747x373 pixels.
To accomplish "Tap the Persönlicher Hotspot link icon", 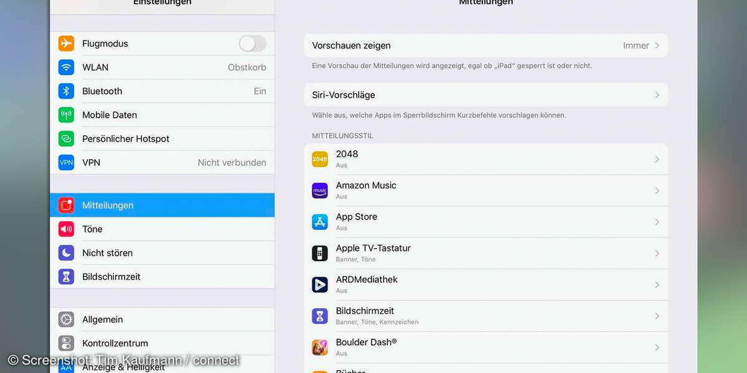I will [x=66, y=139].
